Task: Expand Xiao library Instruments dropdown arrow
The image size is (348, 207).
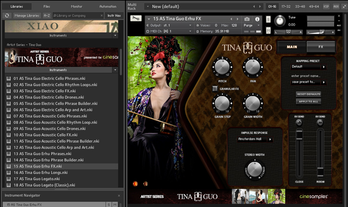Action: click(x=115, y=35)
